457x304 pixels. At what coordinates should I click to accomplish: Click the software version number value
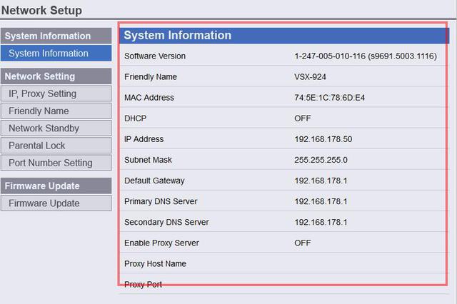click(x=365, y=56)
